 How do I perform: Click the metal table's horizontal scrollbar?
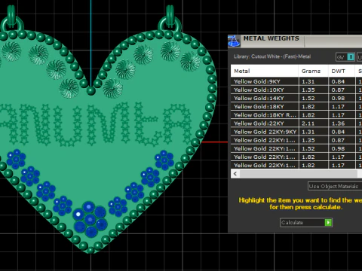click(299, 174)
